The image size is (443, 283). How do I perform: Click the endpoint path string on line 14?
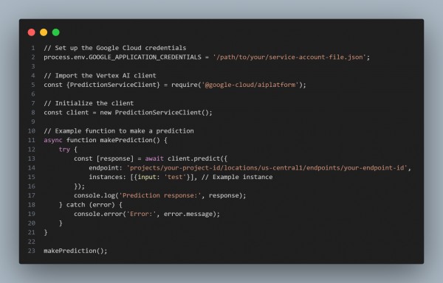click(267, 168)
